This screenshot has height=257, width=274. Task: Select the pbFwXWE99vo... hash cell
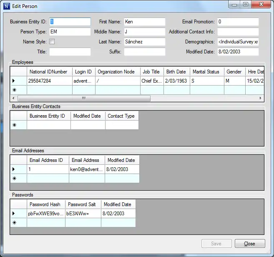coord(46,214)
